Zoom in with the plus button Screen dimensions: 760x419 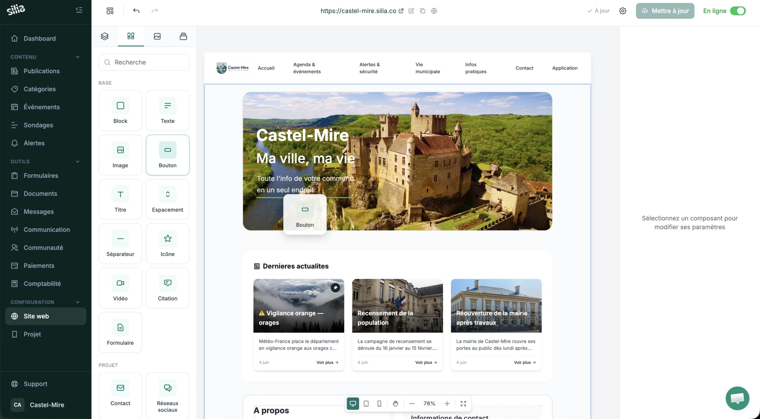pos(447,403)
